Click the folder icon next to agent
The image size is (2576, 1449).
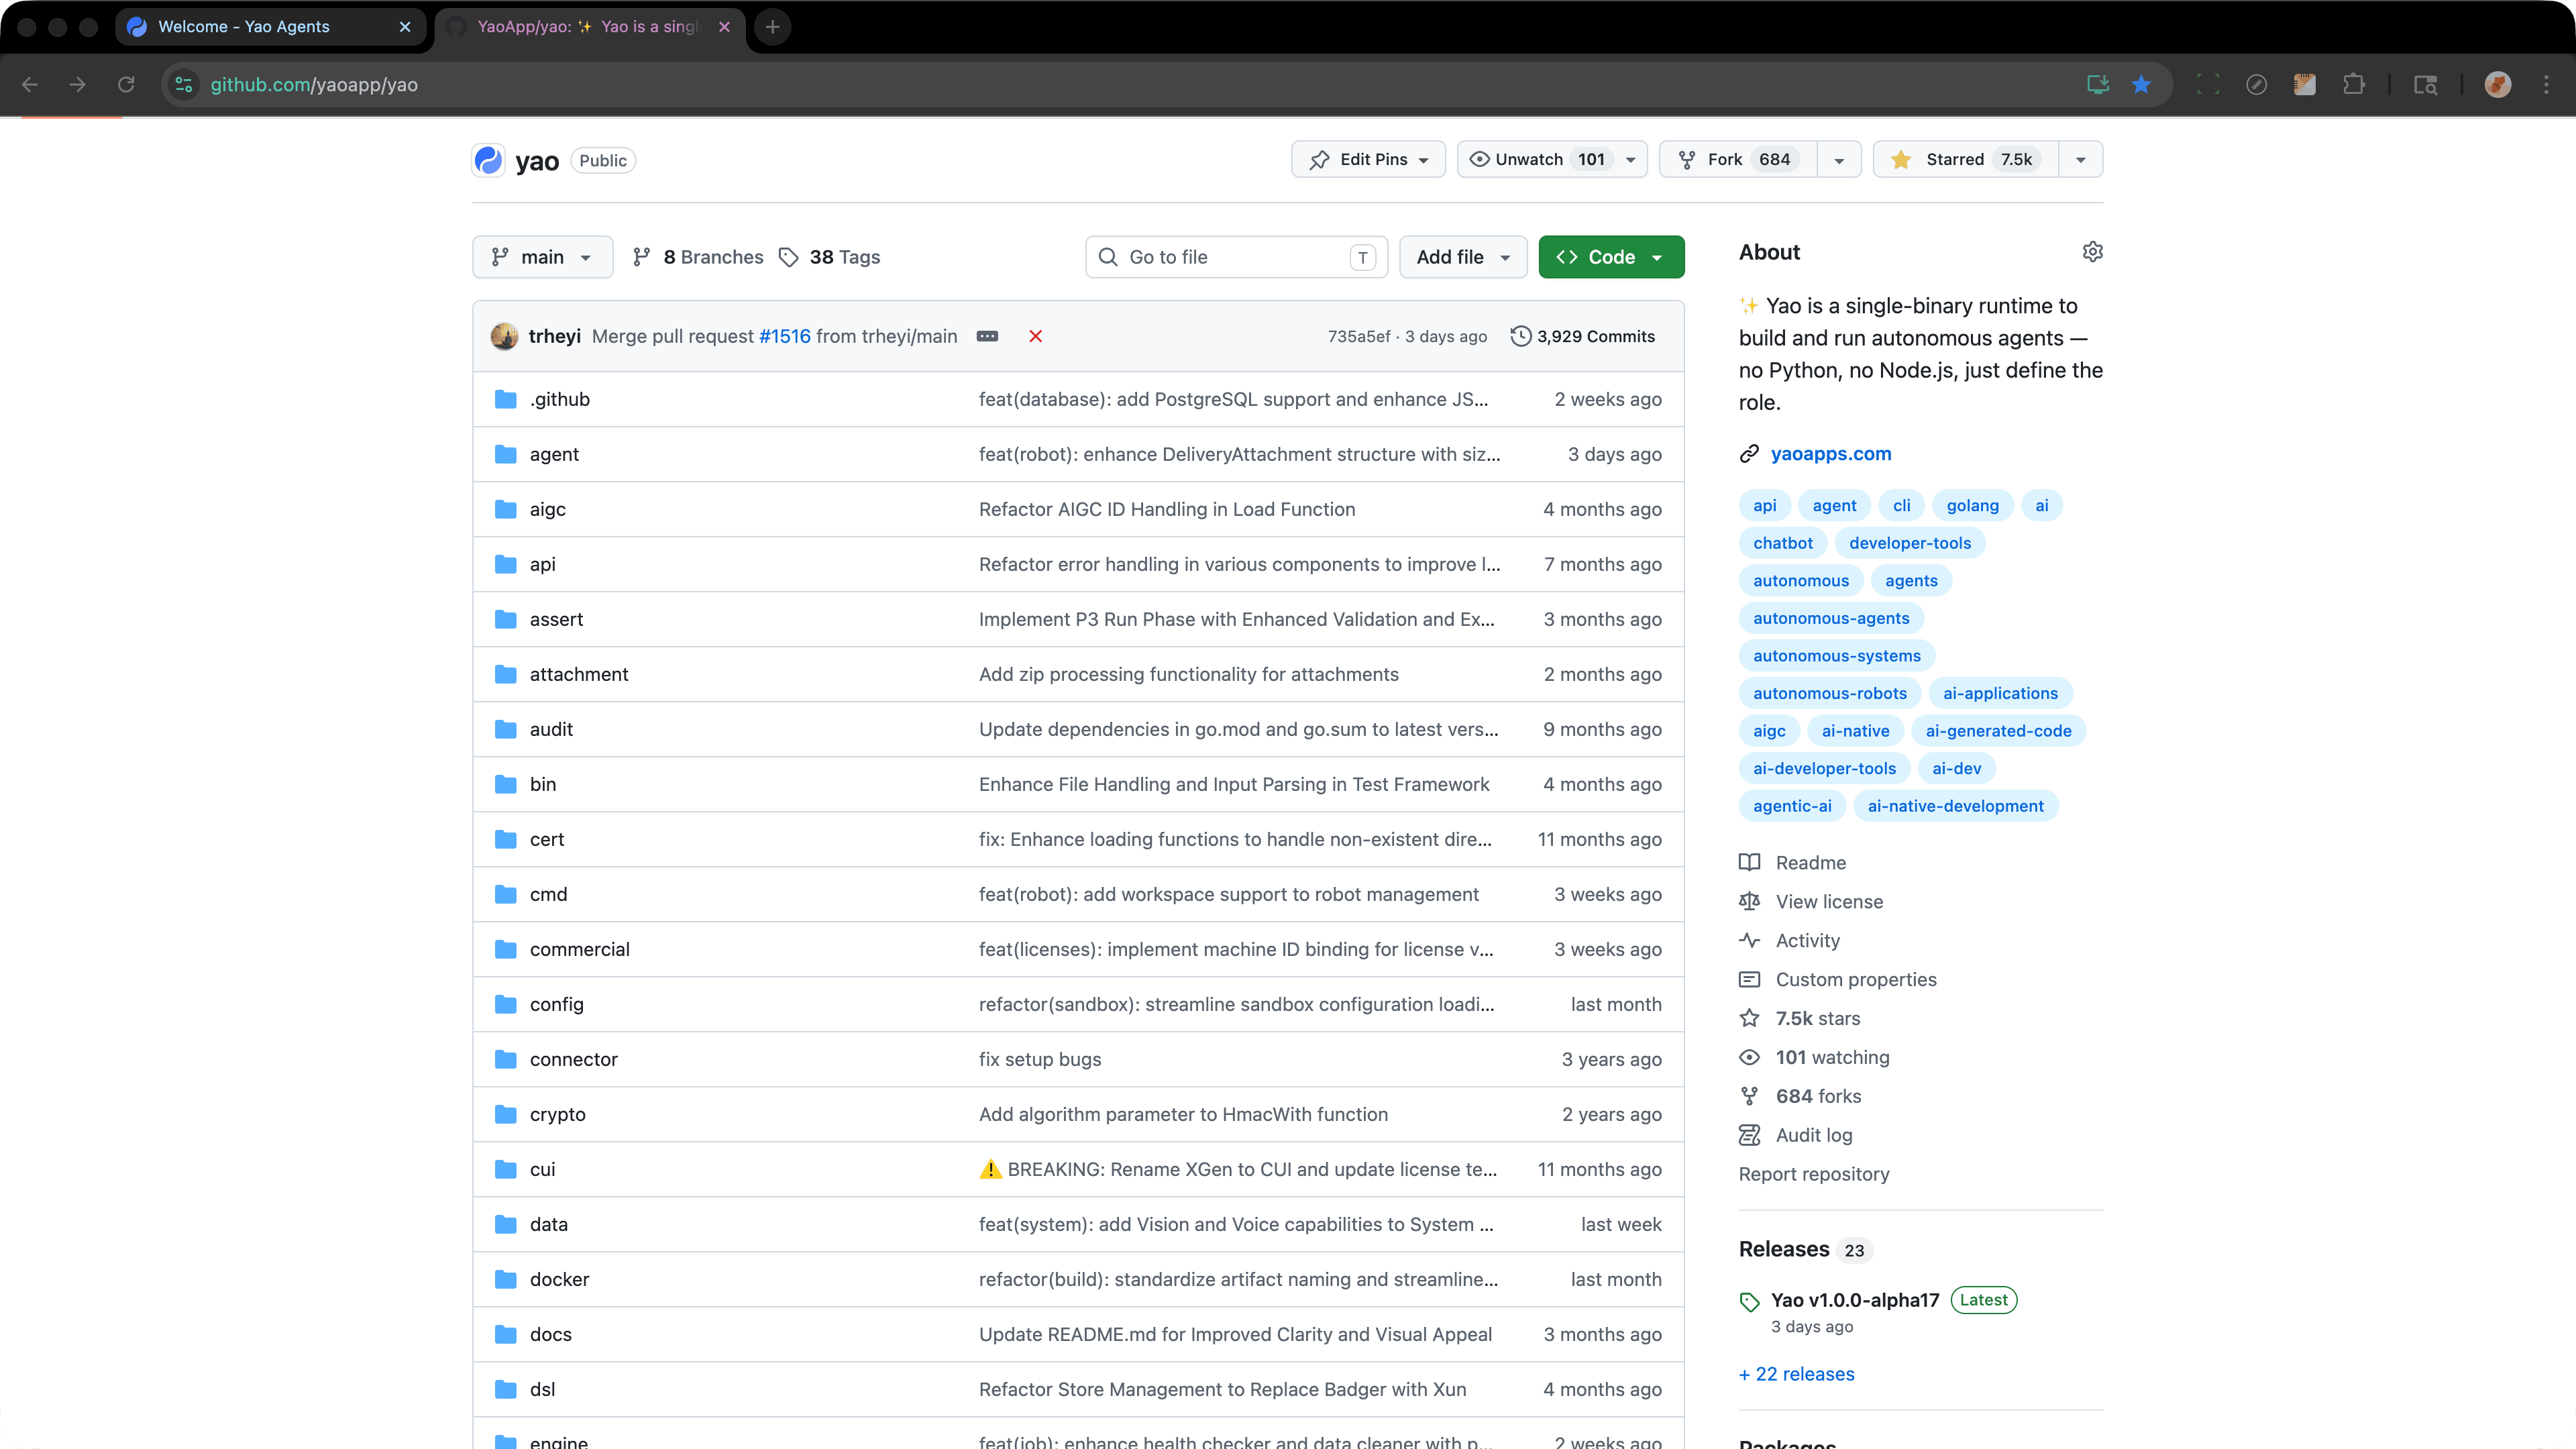click(506, 454)
